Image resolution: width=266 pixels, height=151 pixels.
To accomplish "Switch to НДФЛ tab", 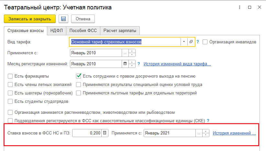I will tap(57, 31).
